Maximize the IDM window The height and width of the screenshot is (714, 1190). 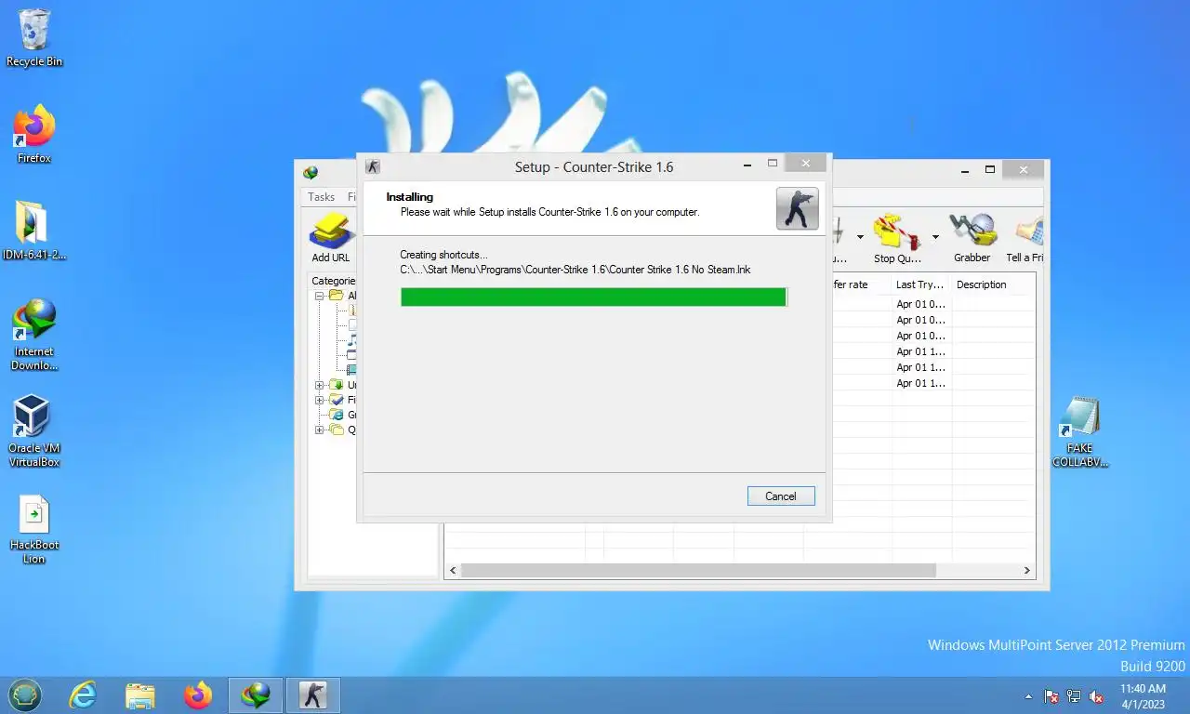[x=990, y=170]
